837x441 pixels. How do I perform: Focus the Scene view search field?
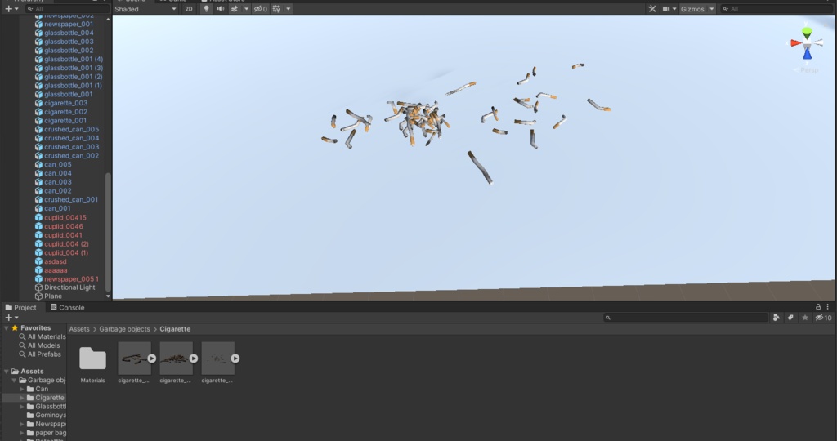[777, 9]
